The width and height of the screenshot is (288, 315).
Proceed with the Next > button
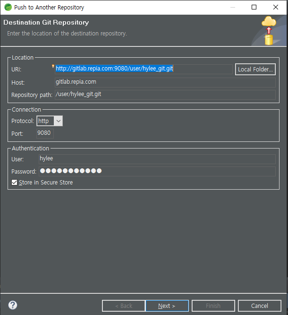coord(167,306)
